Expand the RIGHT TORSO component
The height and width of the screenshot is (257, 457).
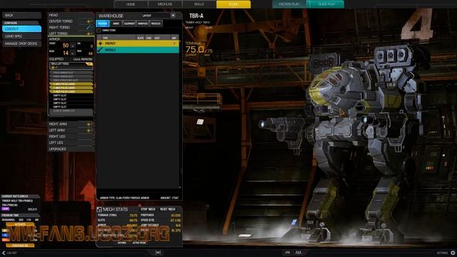[71, 27]
